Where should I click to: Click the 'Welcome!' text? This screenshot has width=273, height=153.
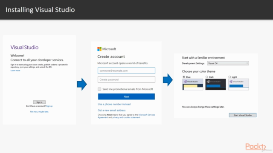[x=17, y=56]
